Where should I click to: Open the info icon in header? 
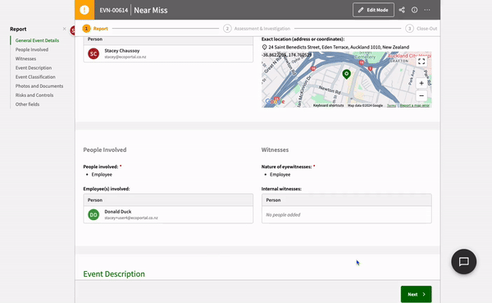(414, 10)
